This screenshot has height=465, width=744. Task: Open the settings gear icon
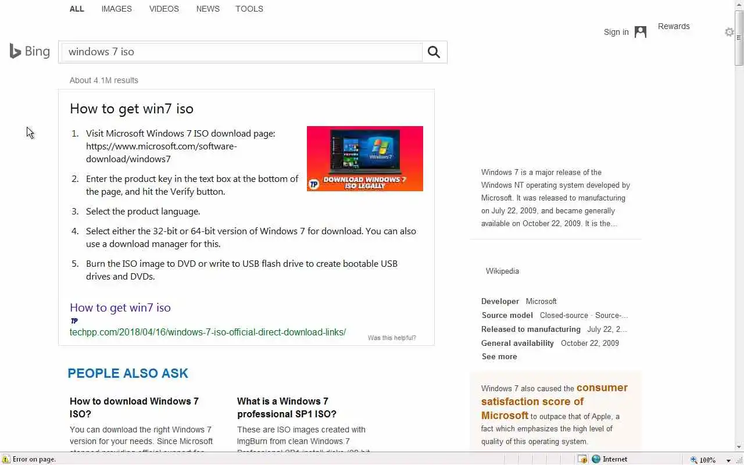click(729, 32)
